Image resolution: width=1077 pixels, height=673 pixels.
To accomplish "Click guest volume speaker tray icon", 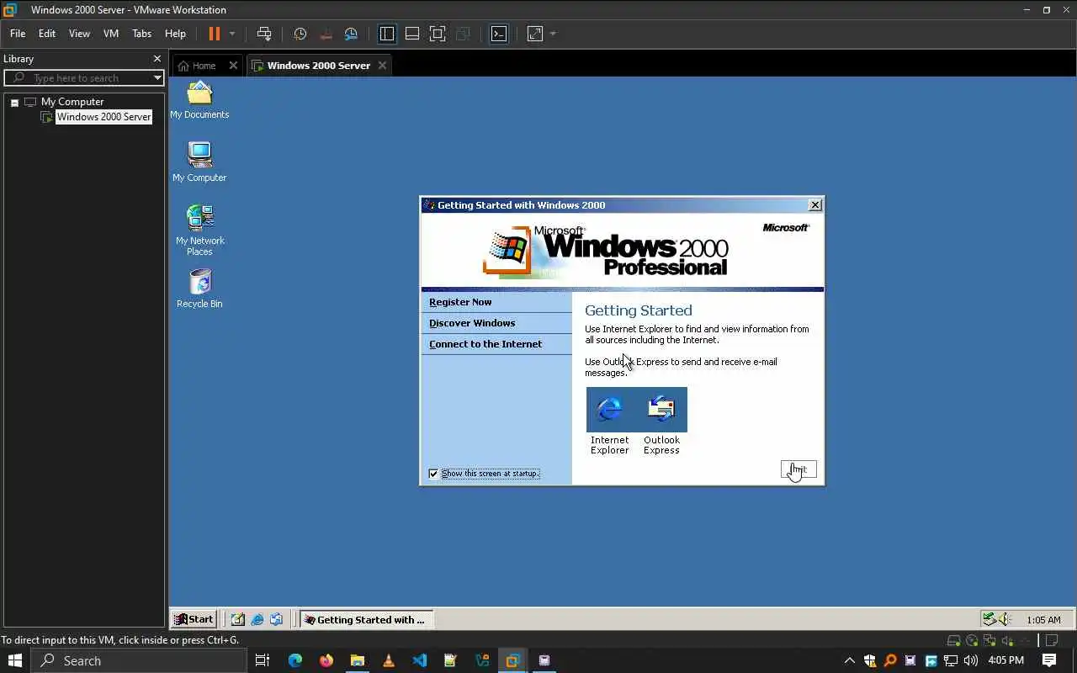I will [1005, 620].
